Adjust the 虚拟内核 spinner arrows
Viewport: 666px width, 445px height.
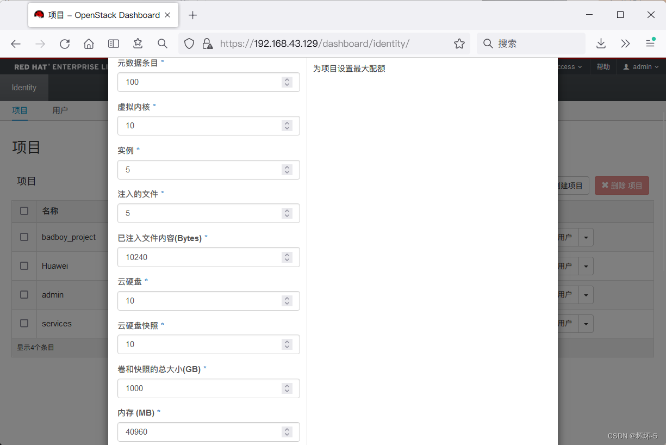(x=287, y=126)
